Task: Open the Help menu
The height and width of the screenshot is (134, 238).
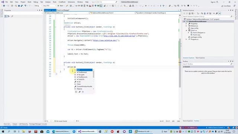Action: coord(87,2)
